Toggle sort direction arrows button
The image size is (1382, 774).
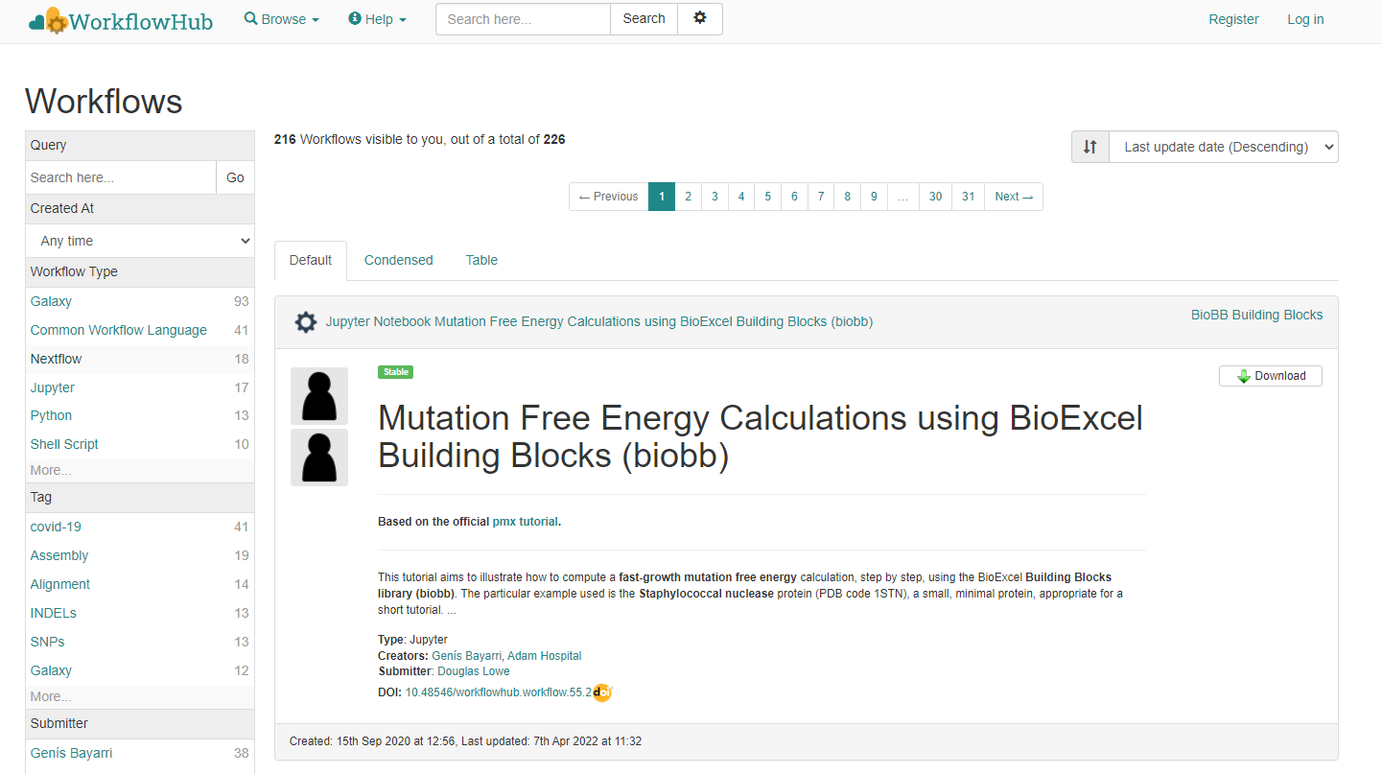click(x=1090, y=147)
